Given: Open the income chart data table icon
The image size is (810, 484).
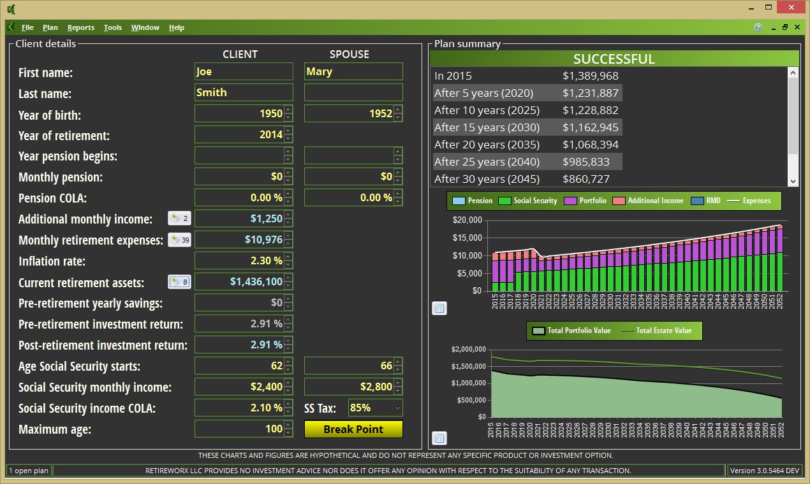Looking at the screenshot, I should click(x=439, y=308).
